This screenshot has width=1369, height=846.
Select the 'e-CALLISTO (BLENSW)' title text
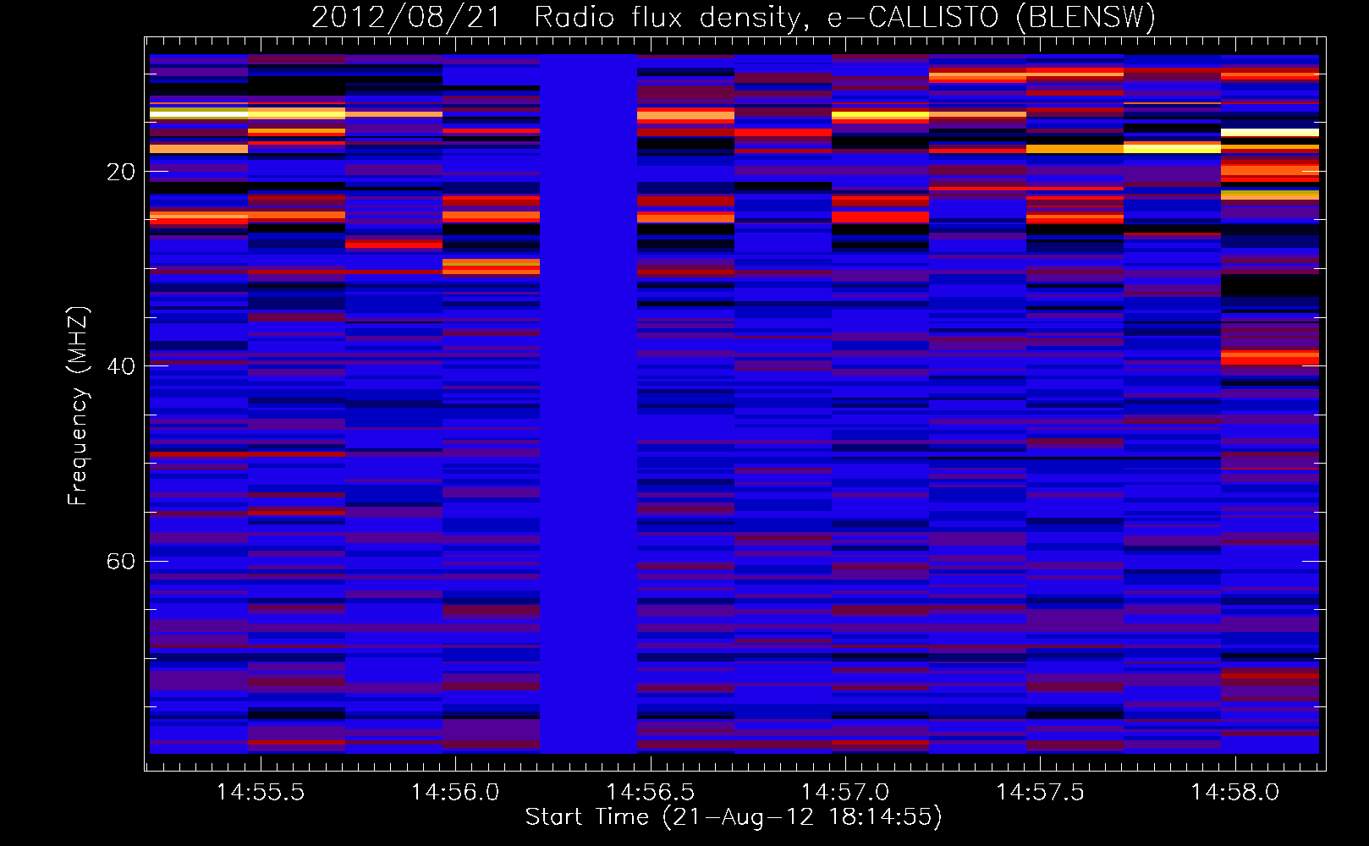(992, 18)
